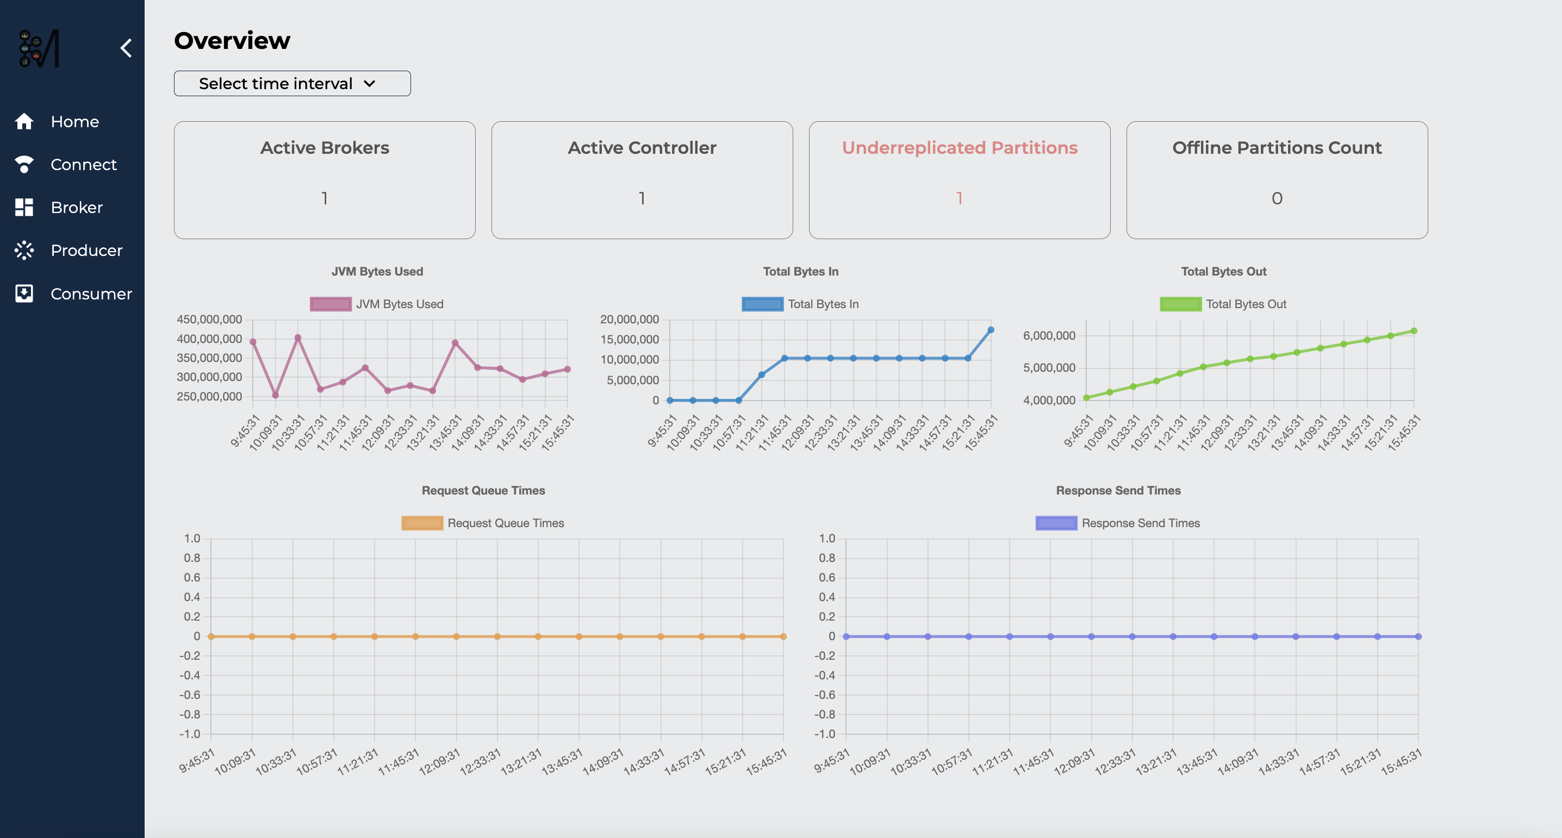Click the Request Queue Times orange swatch
This screenshot has height=838, width=1562.
422,523
